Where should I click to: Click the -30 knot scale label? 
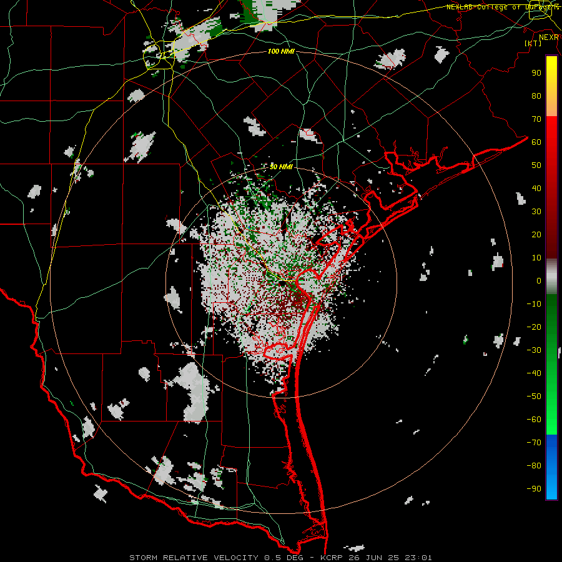click(534, 350)
